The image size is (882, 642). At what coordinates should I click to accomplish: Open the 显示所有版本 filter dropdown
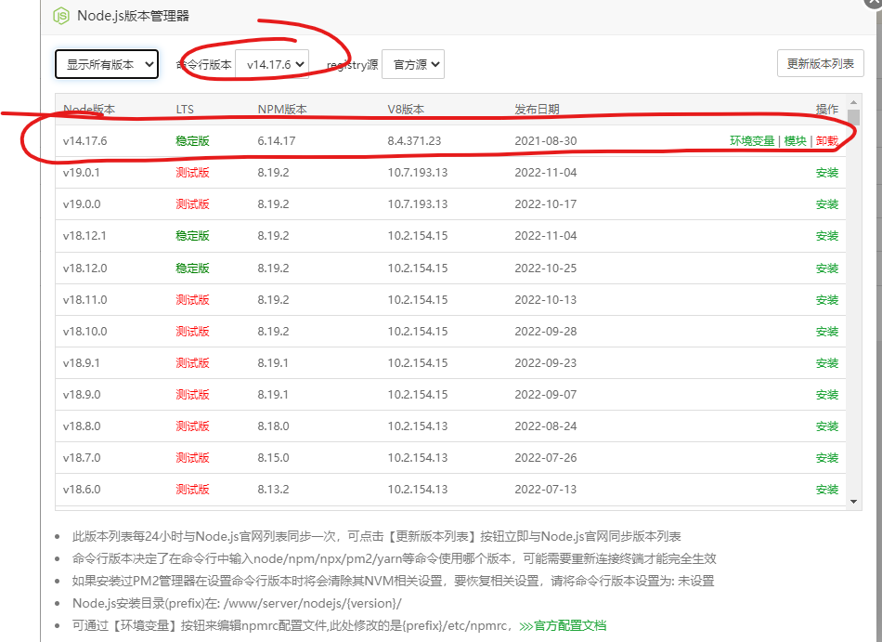point(107,64)
